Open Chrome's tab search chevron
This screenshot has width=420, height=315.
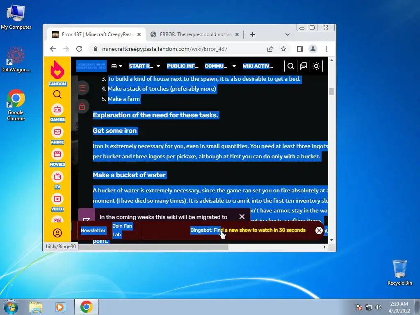tap(288, 34)
